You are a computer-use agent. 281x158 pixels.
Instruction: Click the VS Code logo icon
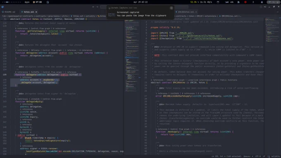2,7
